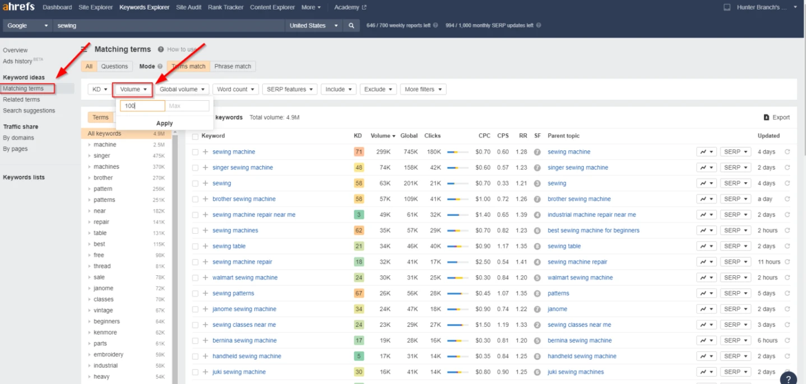Open the Google search engine dropdown
806x384 pixels.
pos(27,26)
